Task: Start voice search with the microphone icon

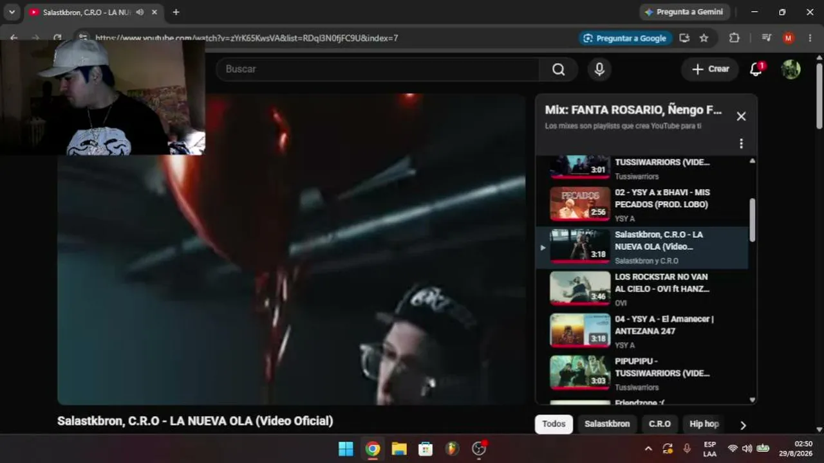Action: click(x=599, y=69)
